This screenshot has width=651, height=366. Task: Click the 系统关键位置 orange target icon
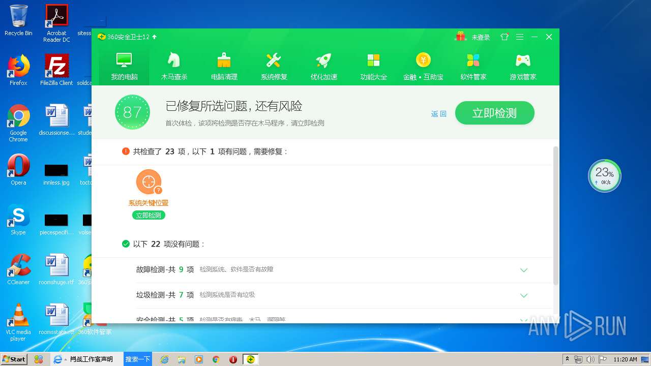point(149,182)
